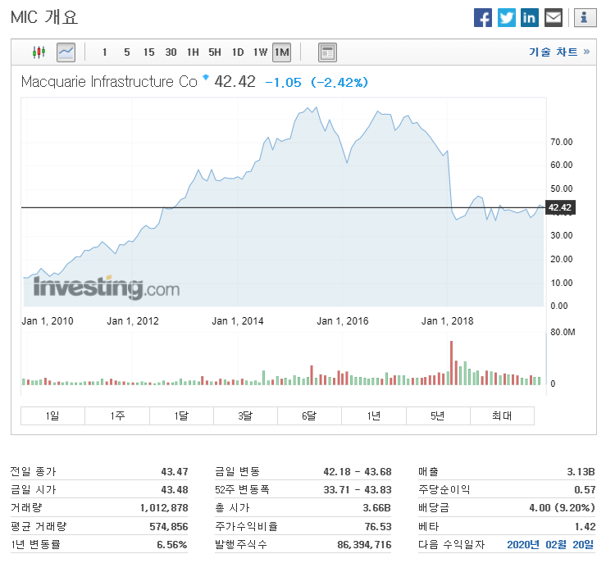Click the MIC 개요 heading
Image resolution: width=606 pixels, height=563 pixels.
coord(44,17)
